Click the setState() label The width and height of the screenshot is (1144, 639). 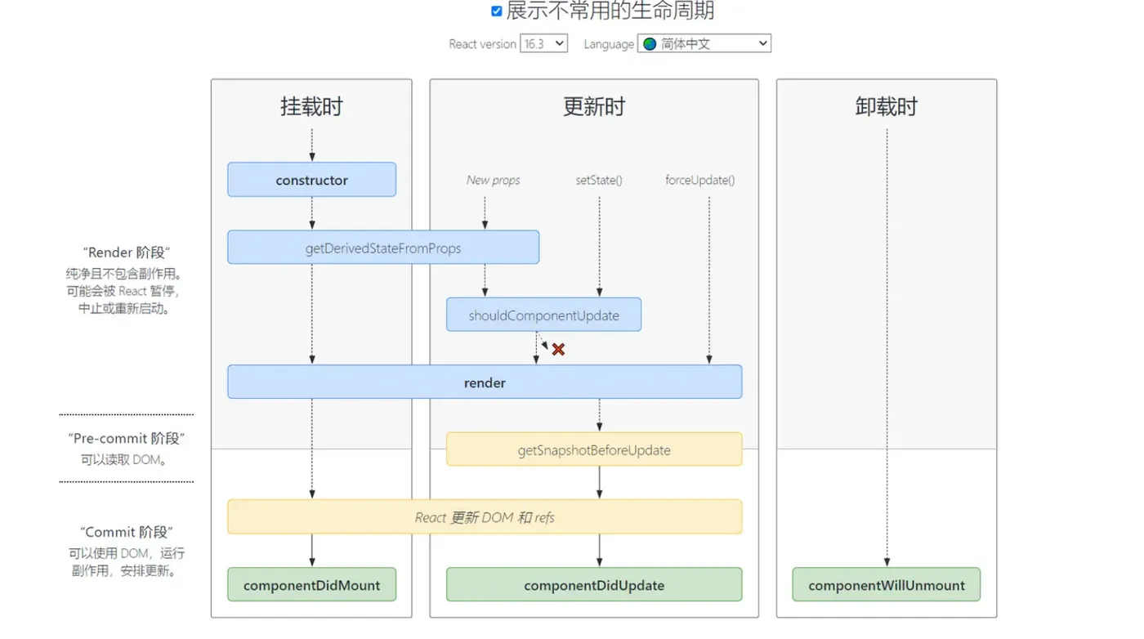[x=599, y=180]
